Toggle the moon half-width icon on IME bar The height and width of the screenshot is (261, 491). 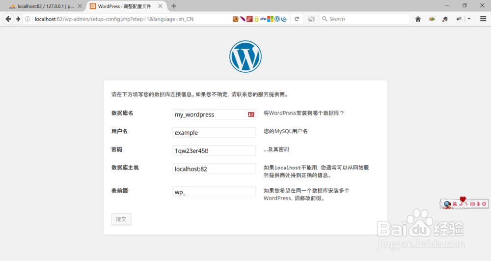(461, 204)
